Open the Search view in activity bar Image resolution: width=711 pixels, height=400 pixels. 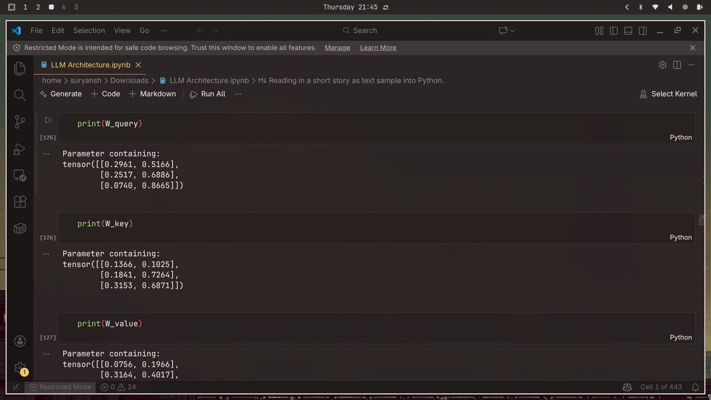pos(20,95)
